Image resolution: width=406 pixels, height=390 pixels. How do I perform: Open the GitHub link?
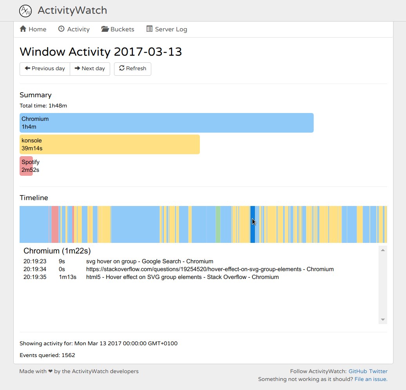pos(357,371)
